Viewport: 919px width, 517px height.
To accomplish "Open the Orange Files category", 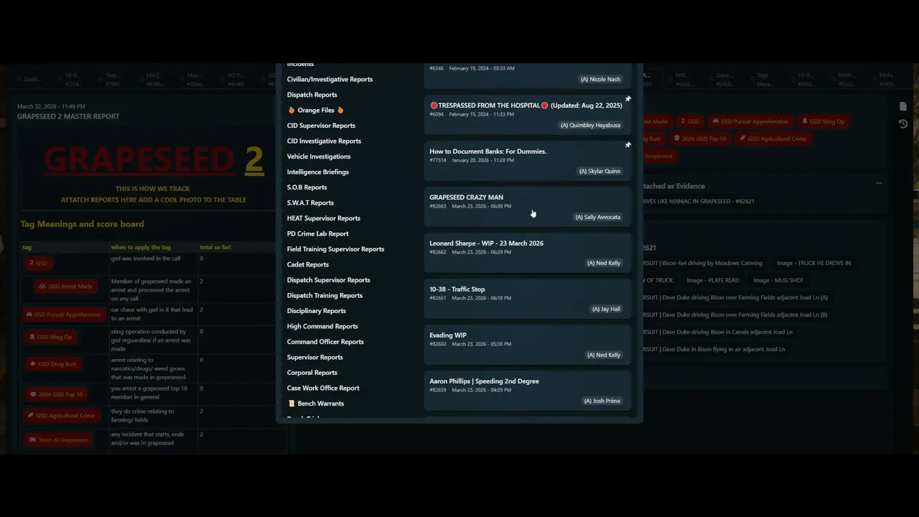I will (315, 110).
